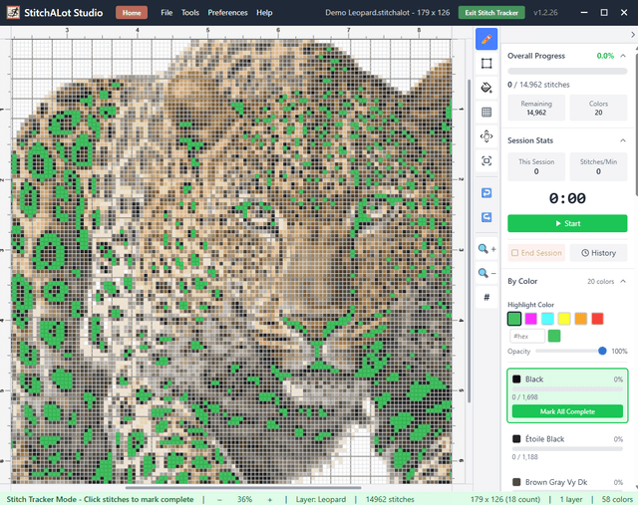638x505 pixels.
Task: Select the Étoile Black color row
Action: 567,446
